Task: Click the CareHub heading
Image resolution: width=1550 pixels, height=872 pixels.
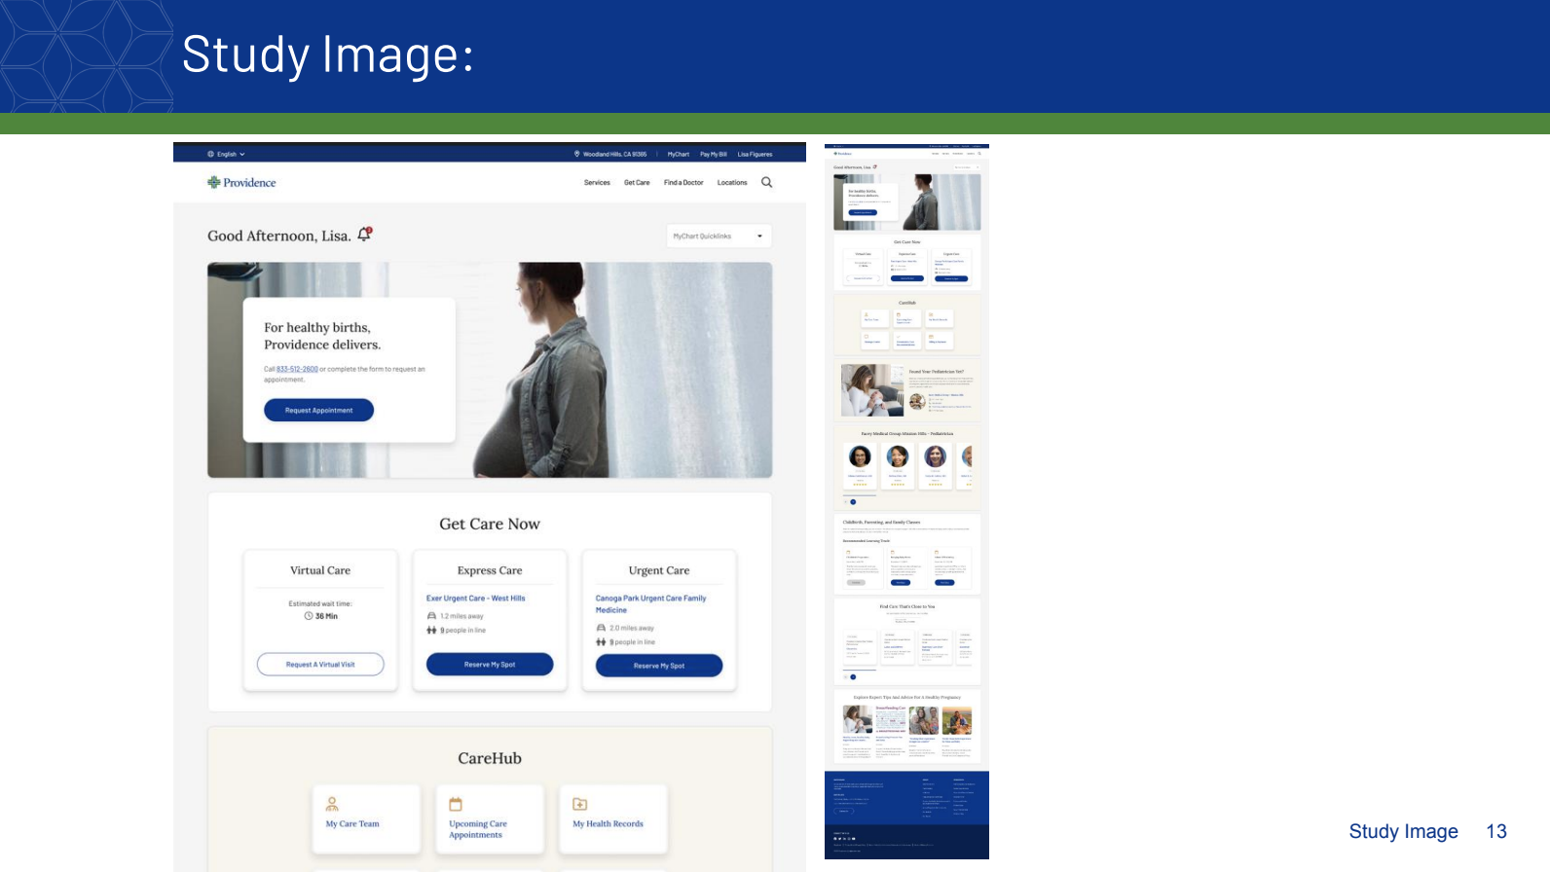Action: 490,758
